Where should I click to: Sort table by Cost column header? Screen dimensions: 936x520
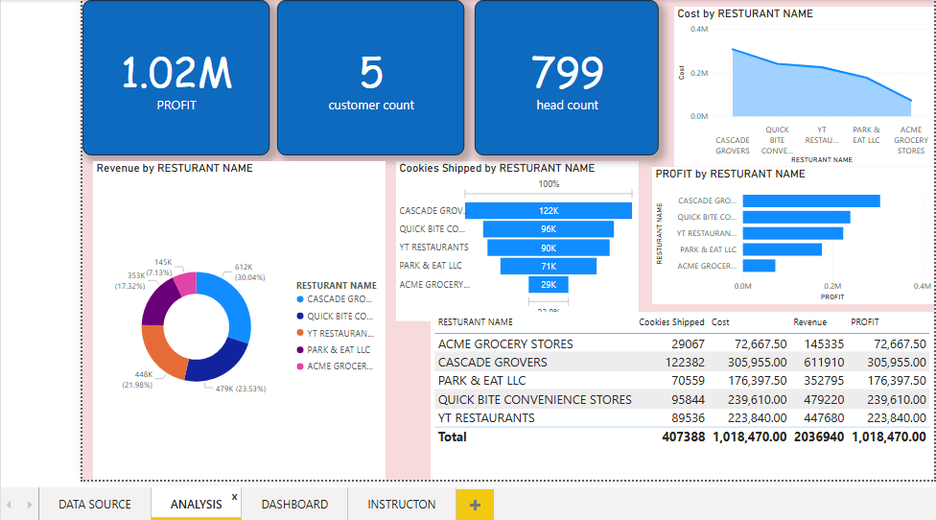(x=720, y=321)
